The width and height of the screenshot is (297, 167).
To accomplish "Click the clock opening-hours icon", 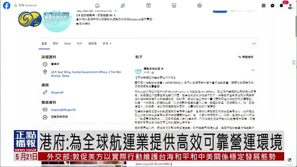I will click(x=45, y=64).
